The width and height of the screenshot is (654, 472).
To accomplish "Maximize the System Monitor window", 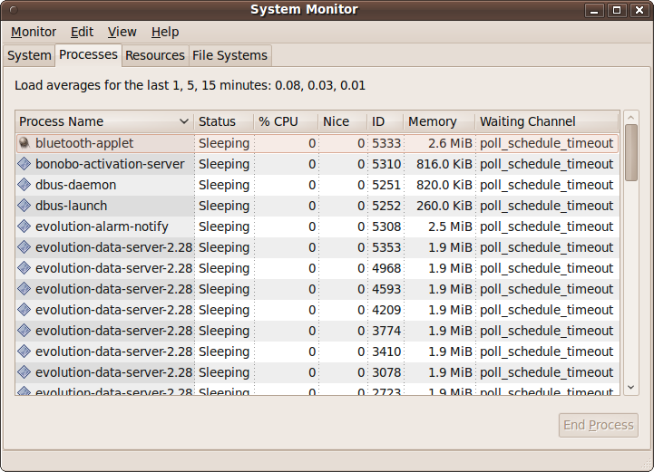I will (617, 10).
